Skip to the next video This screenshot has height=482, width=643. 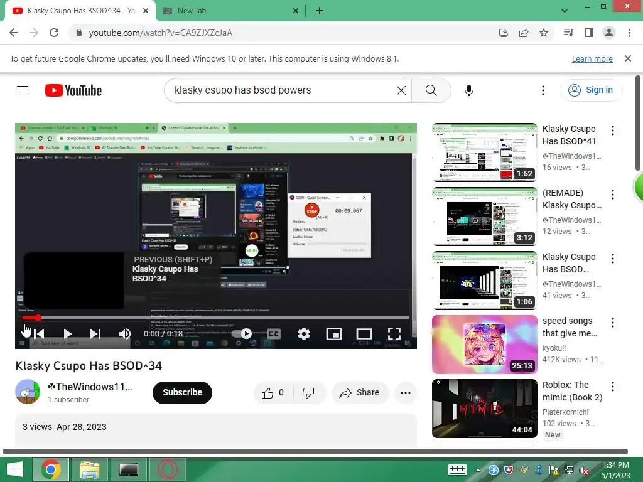coord(95,334)
